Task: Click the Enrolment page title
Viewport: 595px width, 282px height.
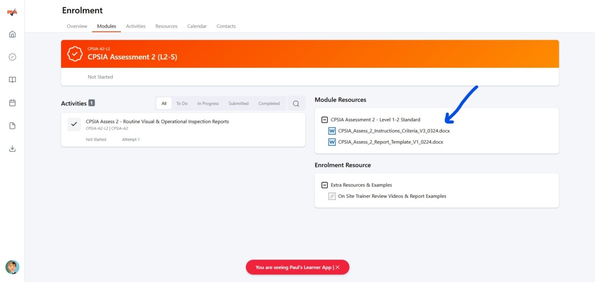Action: click(82, 10)
